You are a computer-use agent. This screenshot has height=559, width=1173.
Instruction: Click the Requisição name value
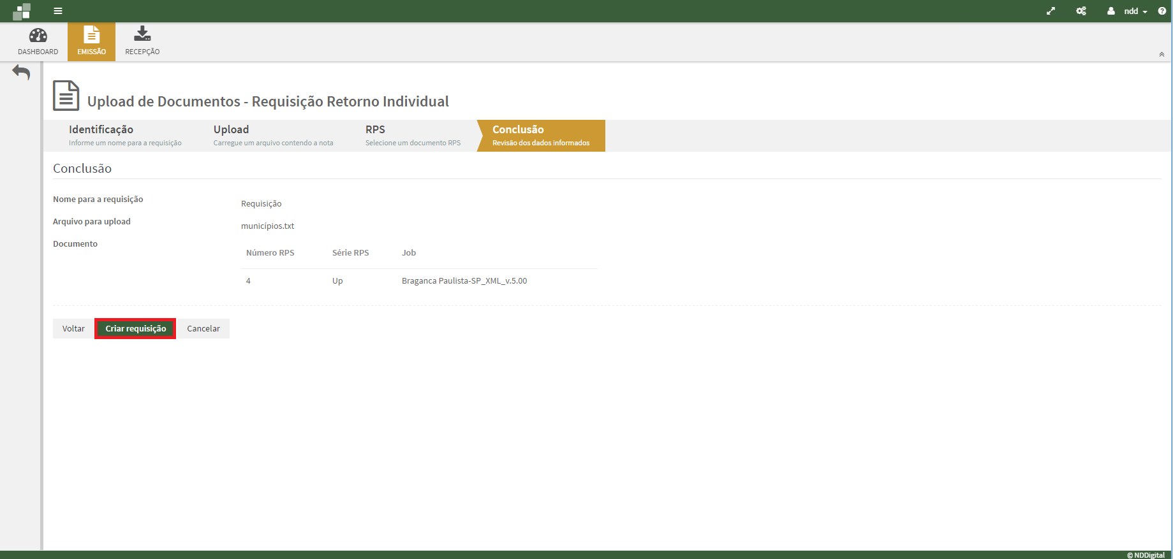click(x=262, y=203)
